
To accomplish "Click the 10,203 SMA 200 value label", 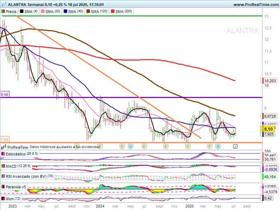I will (x=269, y=81).
